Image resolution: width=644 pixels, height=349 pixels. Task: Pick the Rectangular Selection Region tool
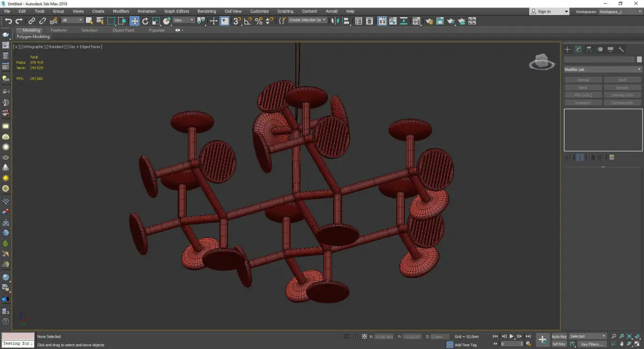click(111, 21)
